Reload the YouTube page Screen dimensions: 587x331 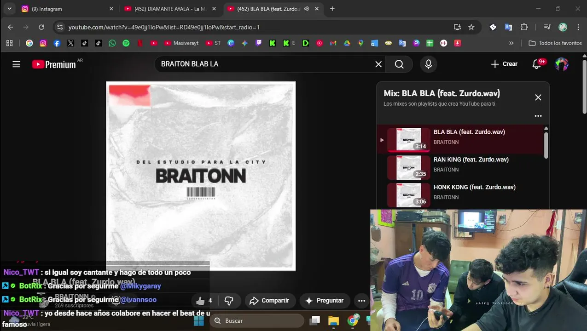41,27
